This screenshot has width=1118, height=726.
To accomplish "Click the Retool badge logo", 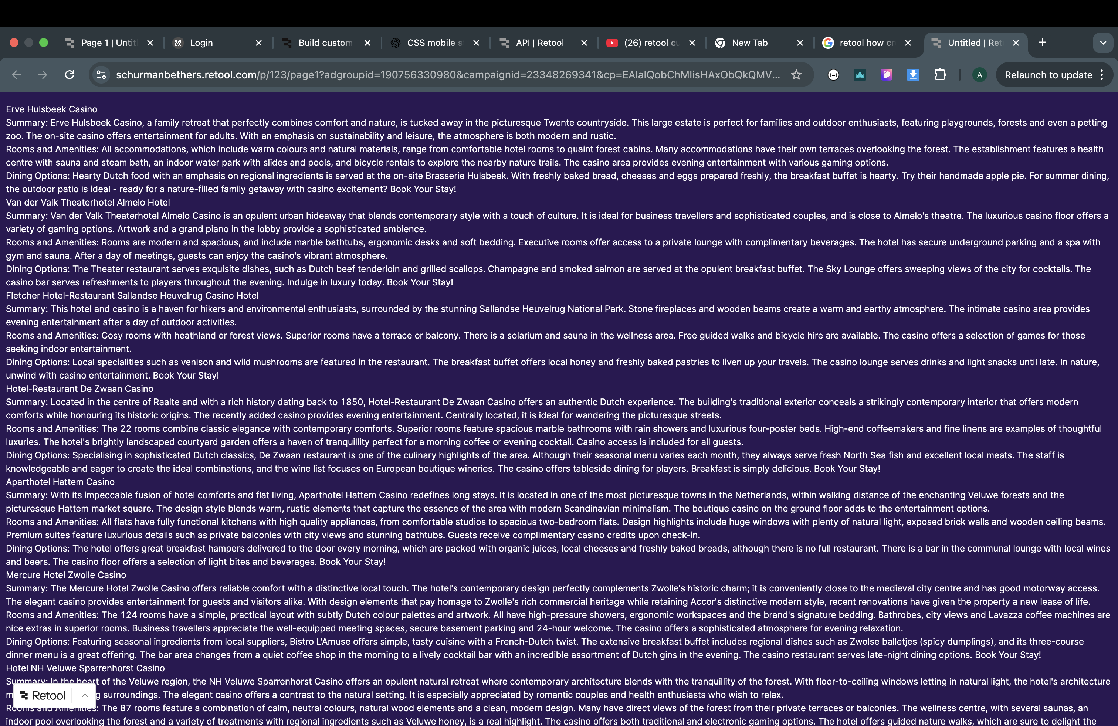I will pos(43,695).
